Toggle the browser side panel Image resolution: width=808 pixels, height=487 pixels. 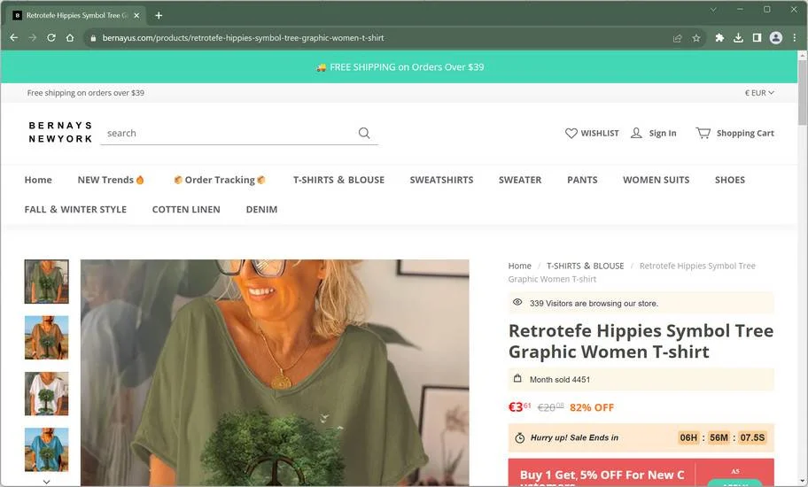tap(757, 37)
